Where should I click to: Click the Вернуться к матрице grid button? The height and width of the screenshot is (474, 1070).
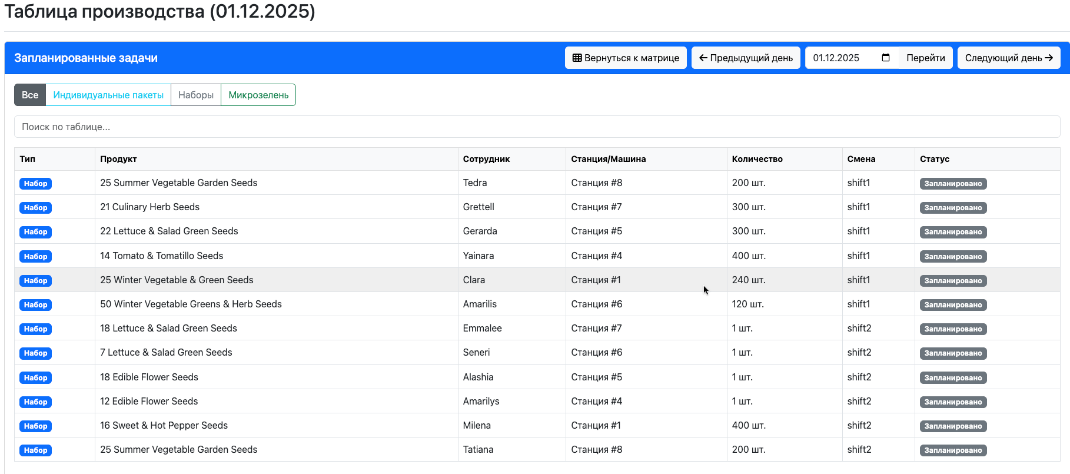click(x=625, y=58)
